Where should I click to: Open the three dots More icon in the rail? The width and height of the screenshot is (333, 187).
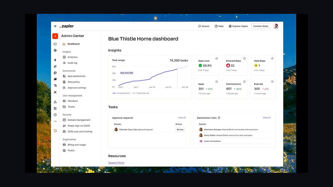pyautogui.click(x=55, y=121)
